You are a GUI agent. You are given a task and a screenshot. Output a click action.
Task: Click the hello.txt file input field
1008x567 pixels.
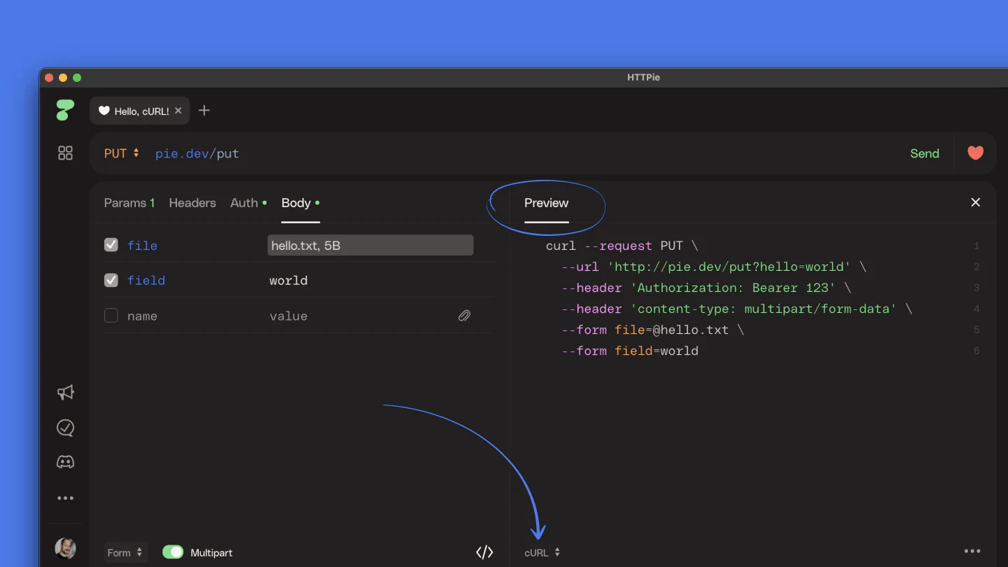click(x=370, y=245)
